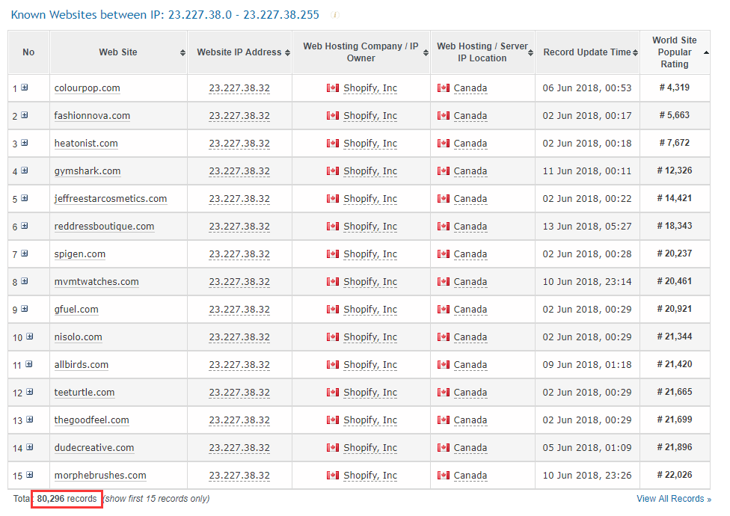Expand row 15 for morphebrushes.com
730x516 pixels.
pos(29,475)
